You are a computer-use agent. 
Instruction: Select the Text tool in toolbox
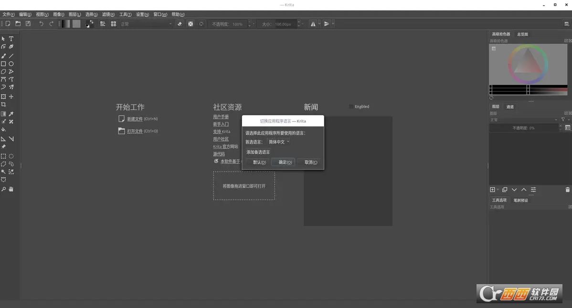[x=11, y=39]
